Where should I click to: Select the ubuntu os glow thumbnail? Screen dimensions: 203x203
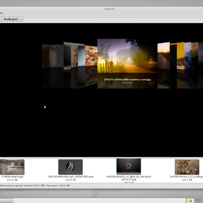[x=128, y=166]
